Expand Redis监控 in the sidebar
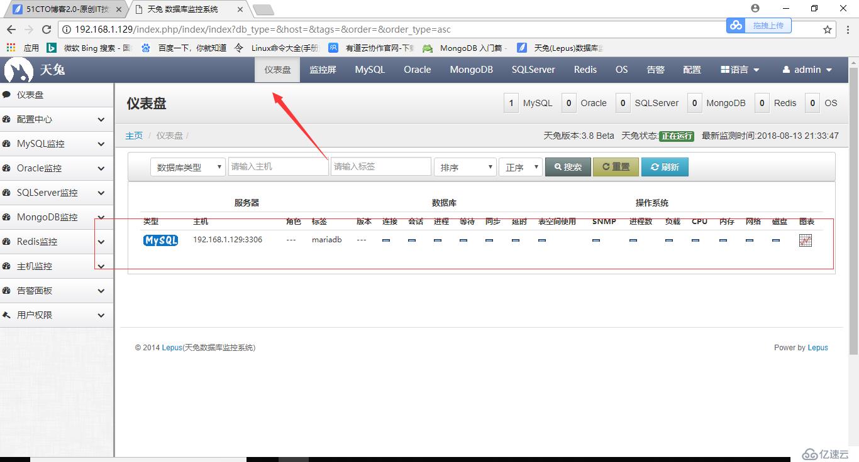This screenshot has width=859, height=462. pyautogui.click(x=57, y=242)
